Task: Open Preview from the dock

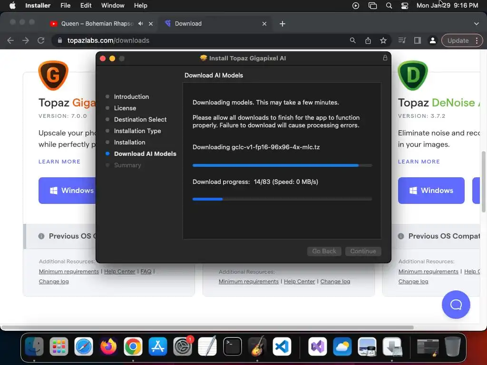Action: pyautogui.click(x=367, y=346)
